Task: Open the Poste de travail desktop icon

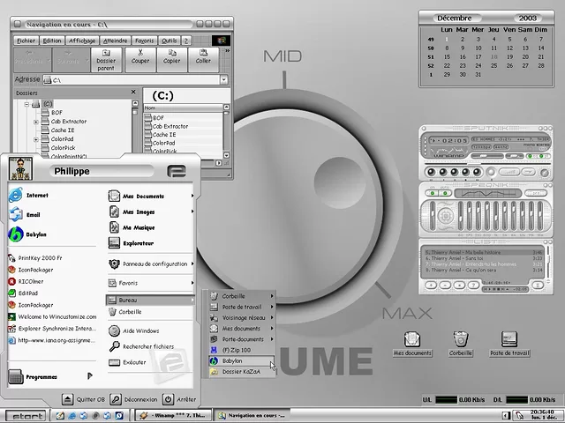Action: [x=509, y=341]
